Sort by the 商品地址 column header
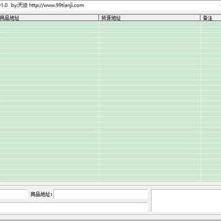The width and height of the screenshot is (221, 221). pos(49,18)
